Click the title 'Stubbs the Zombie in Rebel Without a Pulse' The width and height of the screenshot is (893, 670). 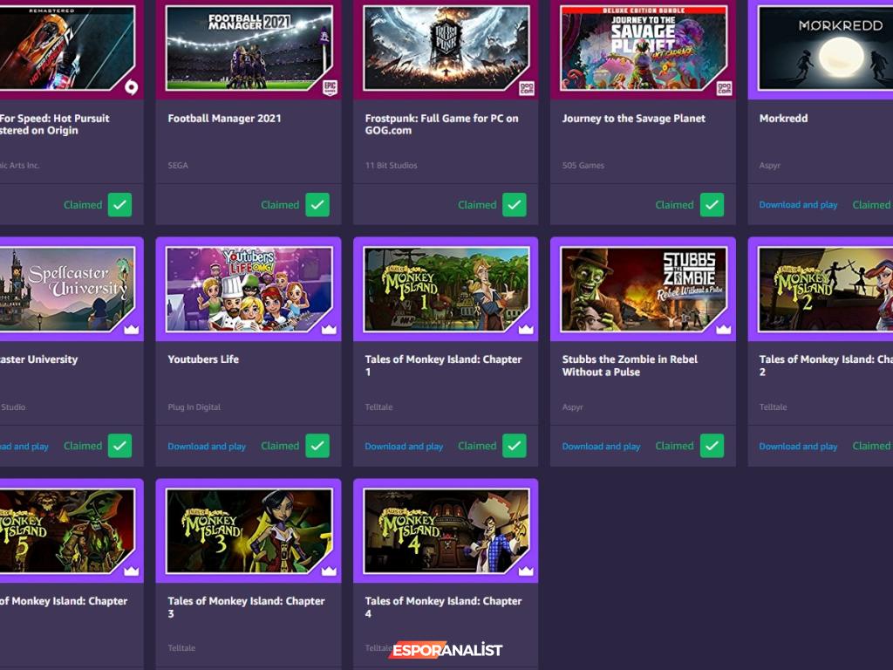point(630,366)
